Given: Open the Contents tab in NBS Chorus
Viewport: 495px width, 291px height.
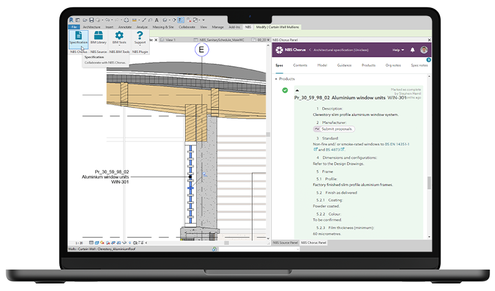Looking at the screenshot, I should [300, 65].
